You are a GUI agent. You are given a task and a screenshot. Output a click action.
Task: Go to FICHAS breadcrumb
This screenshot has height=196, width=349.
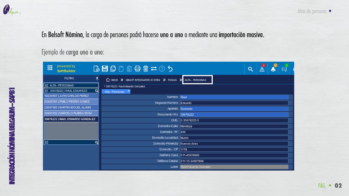(x=172, y=80)
